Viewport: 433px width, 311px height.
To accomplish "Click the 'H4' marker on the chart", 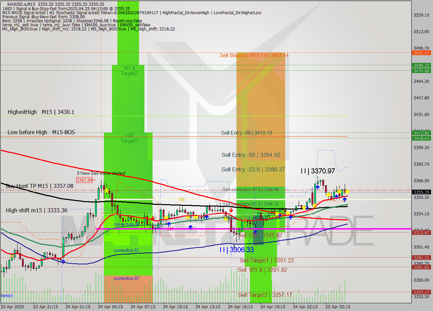I will (181, 199).
